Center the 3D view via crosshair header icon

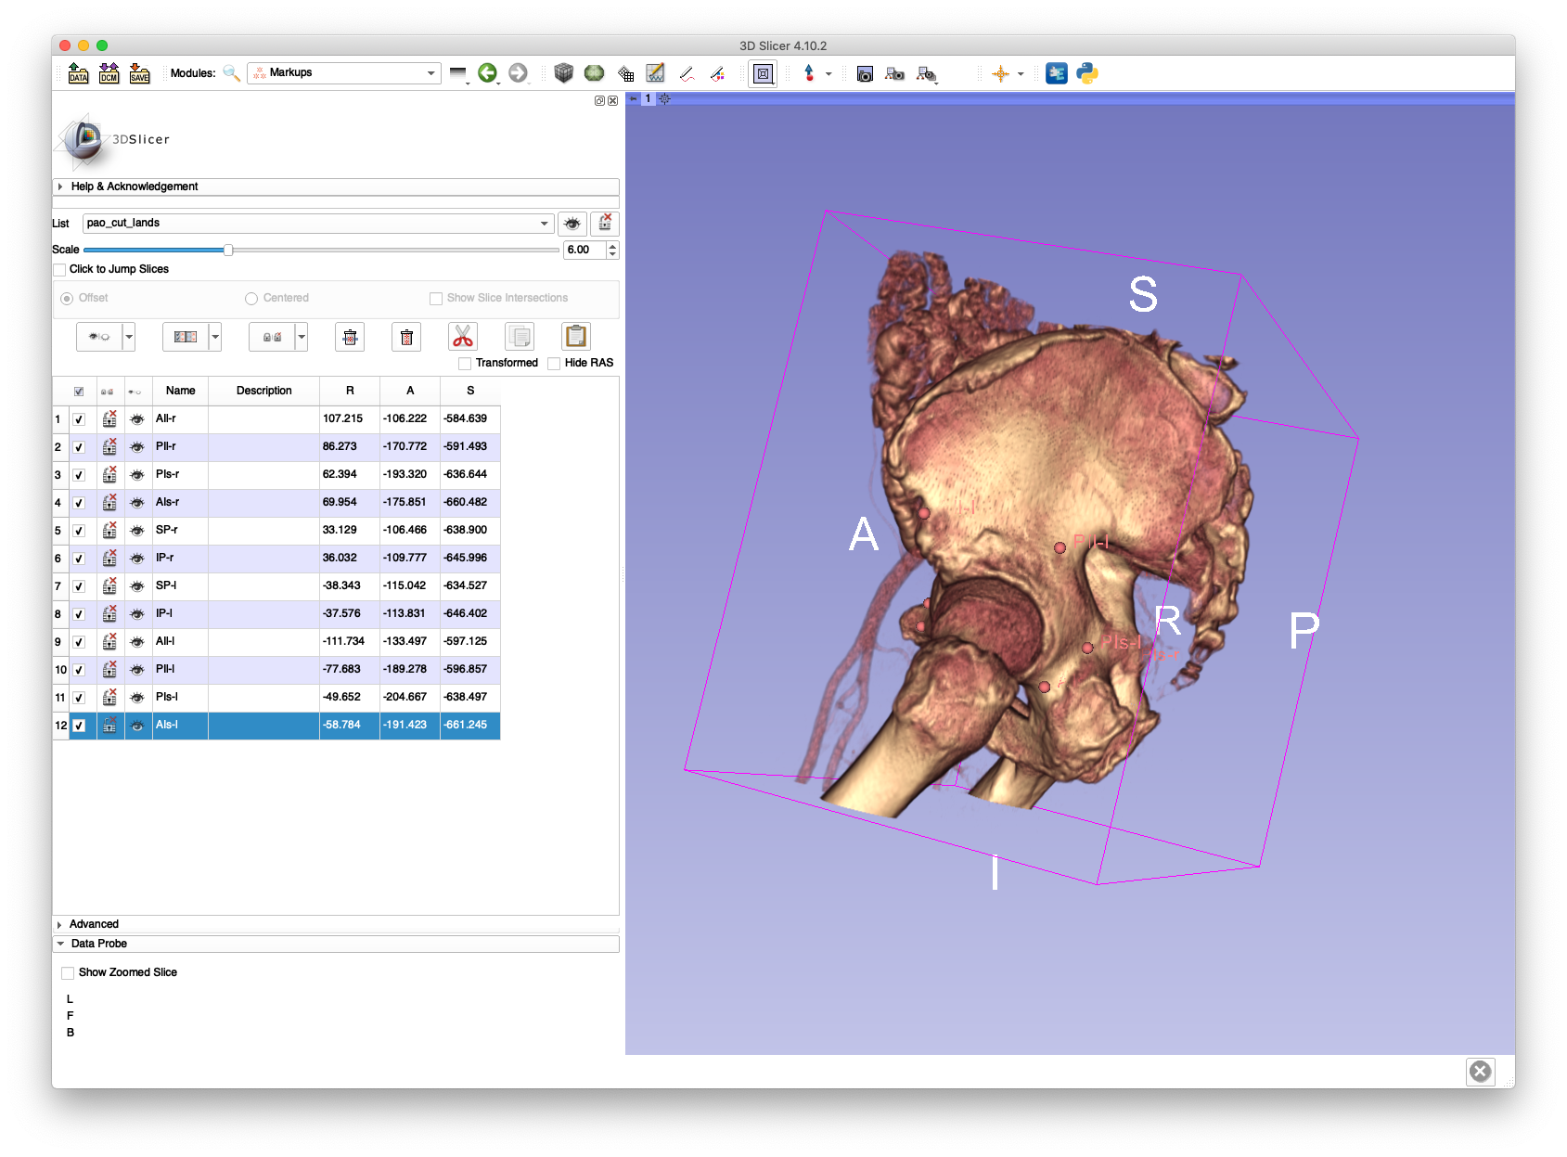click(x=664, y=98)
